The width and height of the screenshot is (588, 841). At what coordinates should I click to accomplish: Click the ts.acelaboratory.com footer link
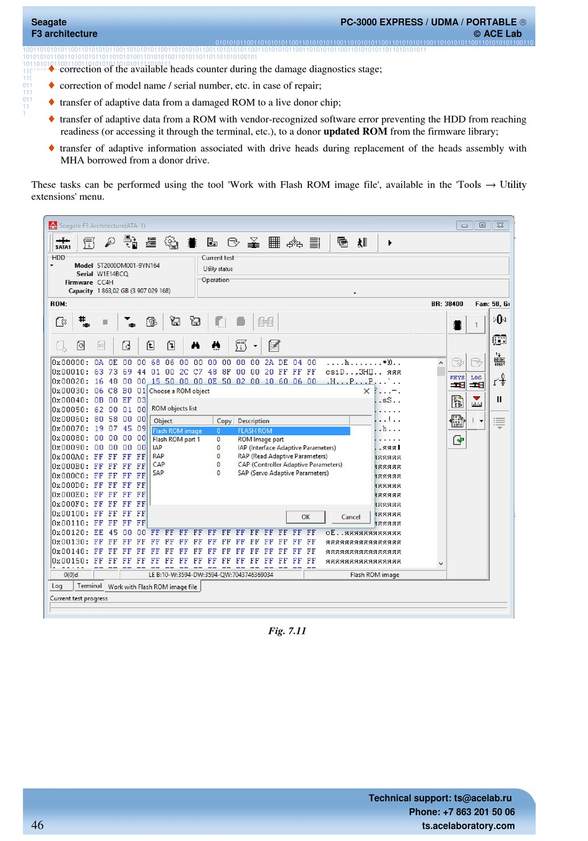(469, 826)
